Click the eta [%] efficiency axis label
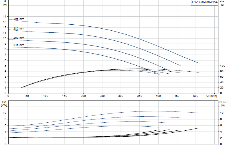Viewport: 229px width, 149px height. (222, 3)
